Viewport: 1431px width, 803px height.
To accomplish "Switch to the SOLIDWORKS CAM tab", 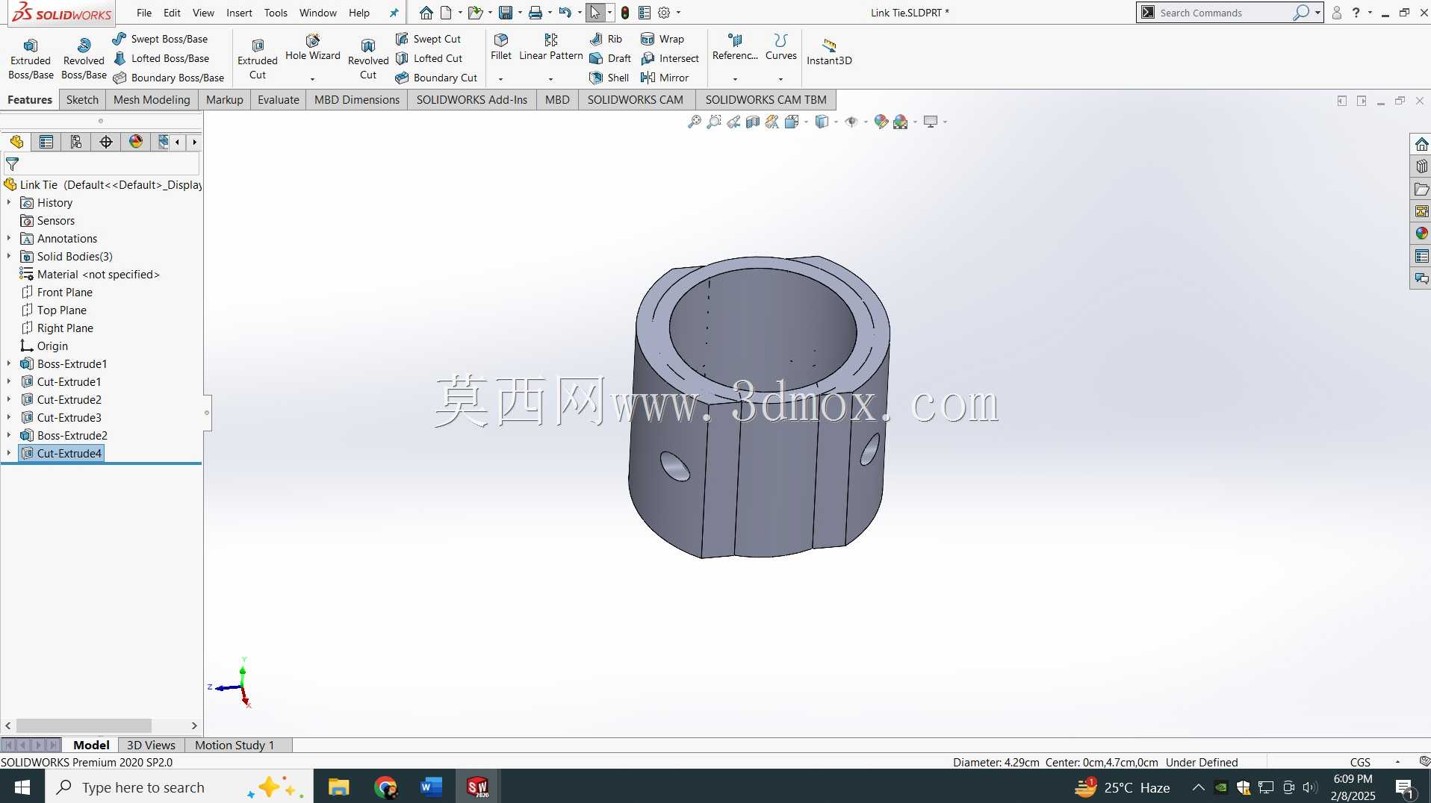I will 635,99.
